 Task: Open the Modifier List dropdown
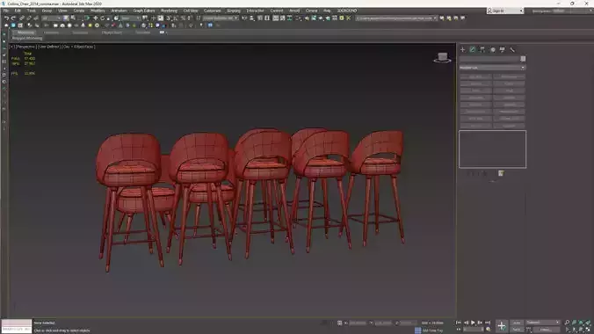coord(492,68)
